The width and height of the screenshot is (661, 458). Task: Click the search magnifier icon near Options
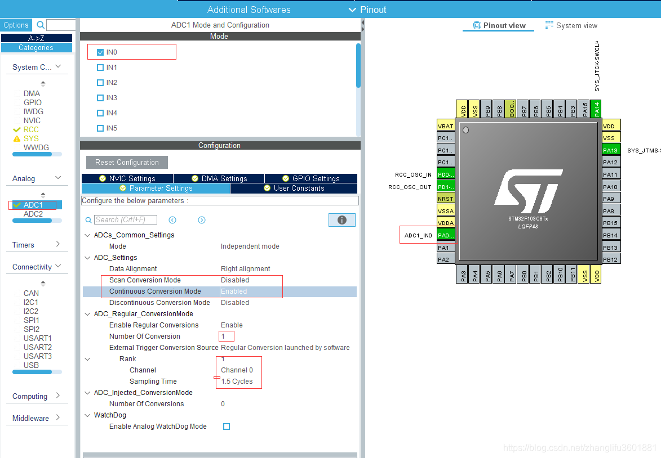click(41, 25)
